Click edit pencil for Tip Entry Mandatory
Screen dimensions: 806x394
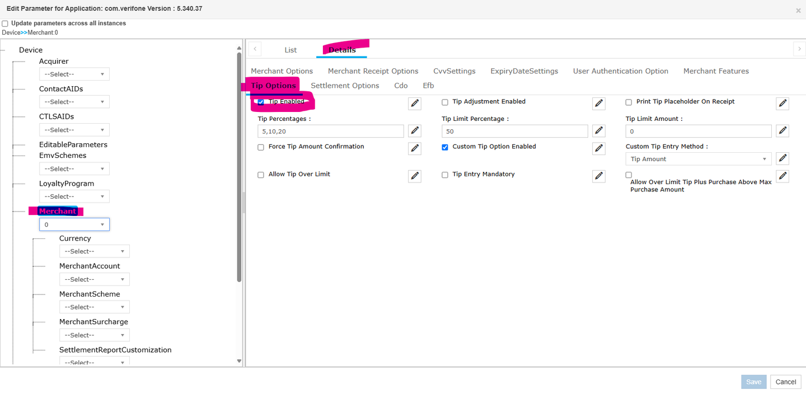point(599,176)
